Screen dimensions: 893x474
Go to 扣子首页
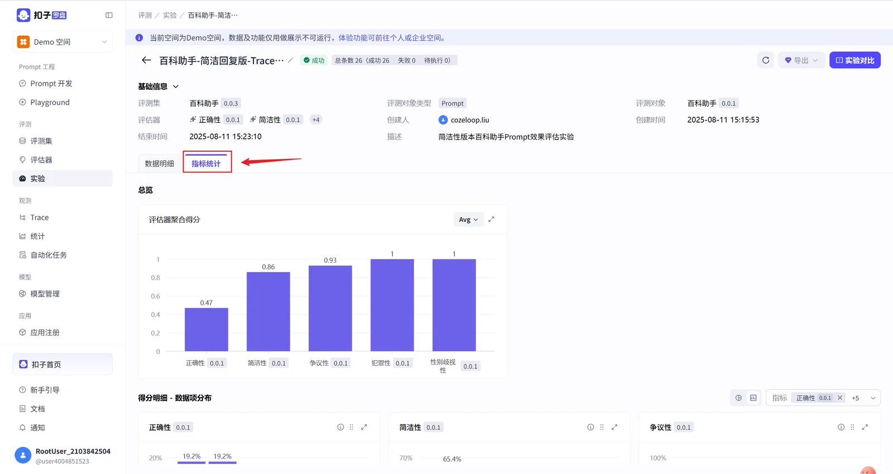pos(63,364)
